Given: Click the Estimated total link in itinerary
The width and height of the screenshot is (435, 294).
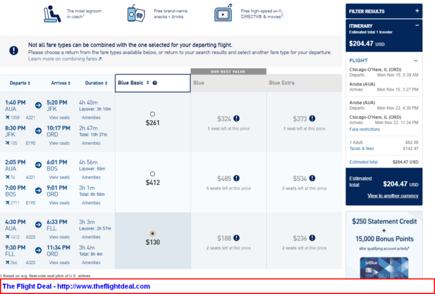Looking at the screenshot, I should pos(364,162).
